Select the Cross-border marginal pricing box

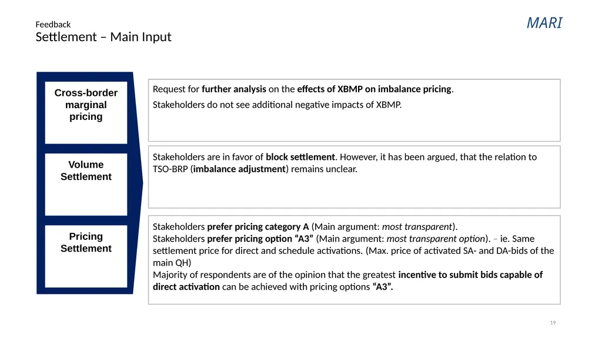point(86,112)
